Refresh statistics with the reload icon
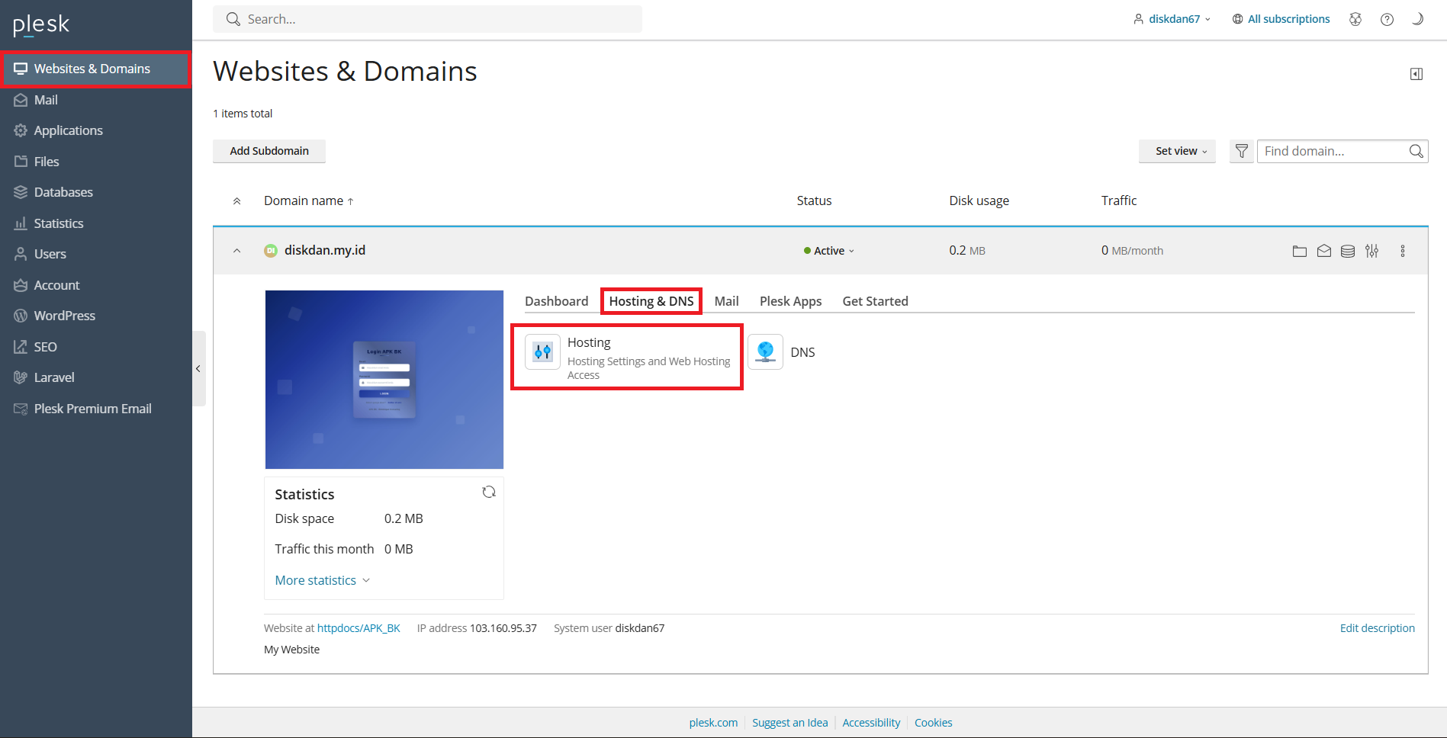The width and height of the screenshot is (1447, 738). click(489, 493)
